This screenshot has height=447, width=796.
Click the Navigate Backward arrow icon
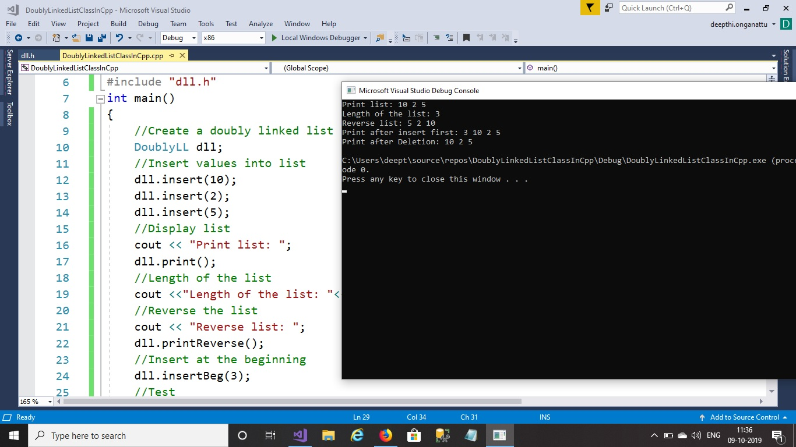pos(19,38)
